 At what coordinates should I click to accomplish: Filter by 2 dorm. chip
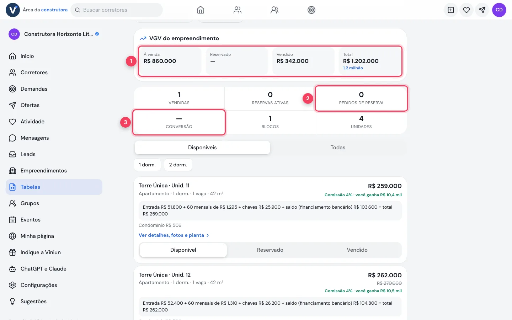pyautogui.click(x=178, y=165)
